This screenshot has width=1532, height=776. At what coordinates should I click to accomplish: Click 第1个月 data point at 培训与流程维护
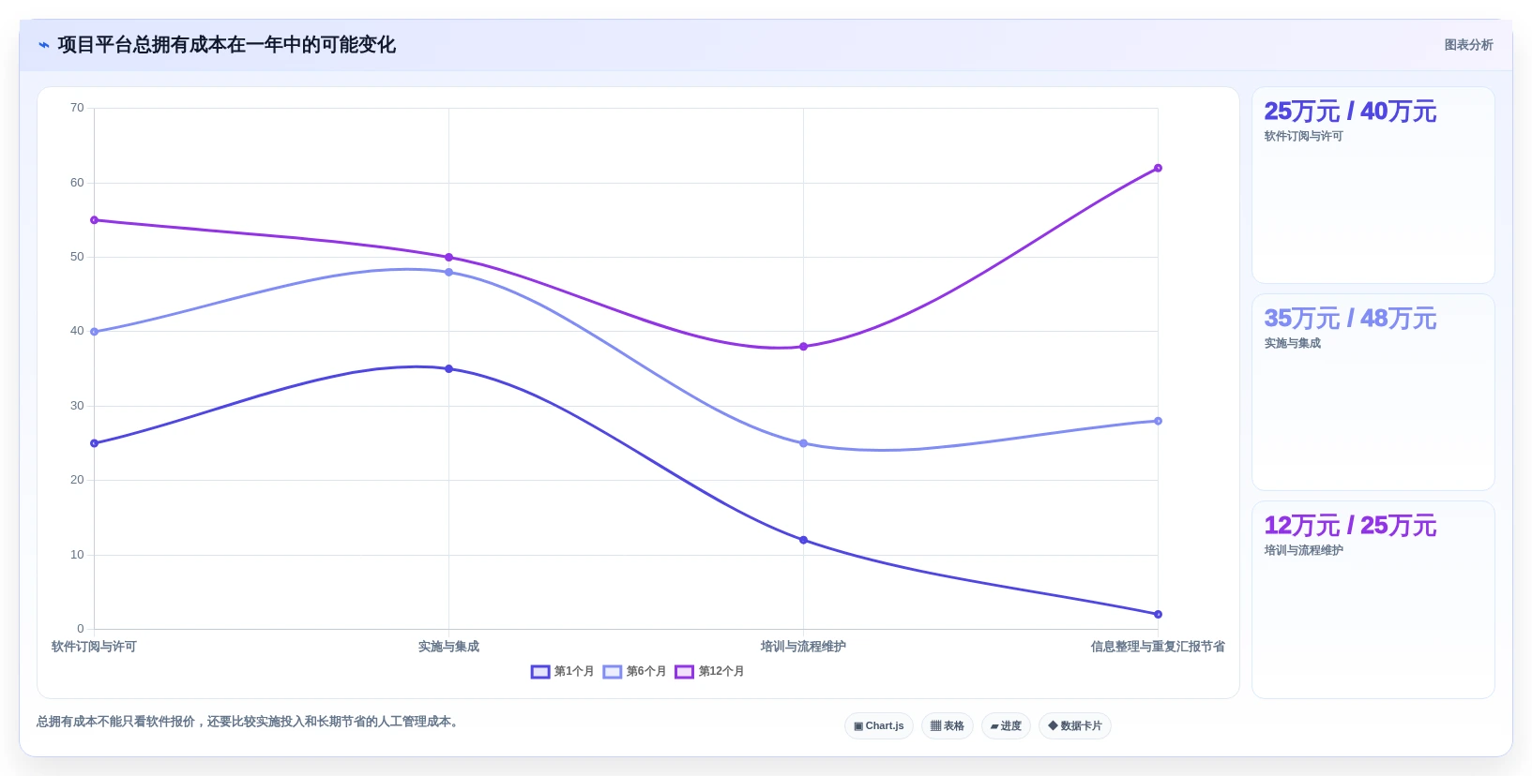803,541
